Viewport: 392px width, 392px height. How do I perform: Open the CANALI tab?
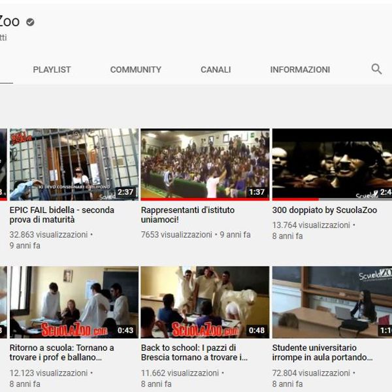(216, 69)
